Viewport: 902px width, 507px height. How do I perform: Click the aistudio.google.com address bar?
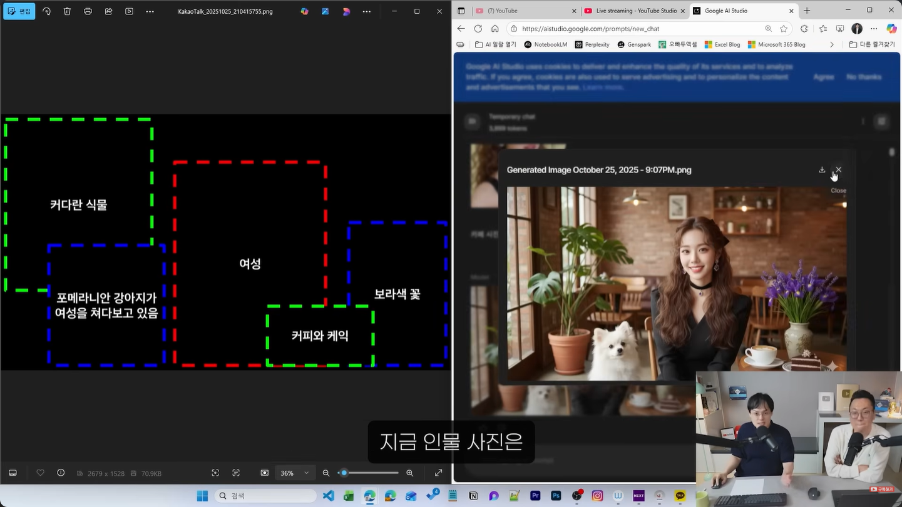pos(649,29)
